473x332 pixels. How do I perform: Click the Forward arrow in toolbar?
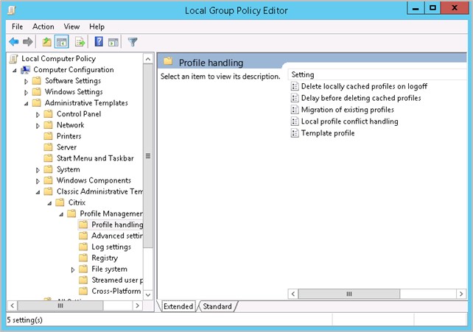(27, 42)
